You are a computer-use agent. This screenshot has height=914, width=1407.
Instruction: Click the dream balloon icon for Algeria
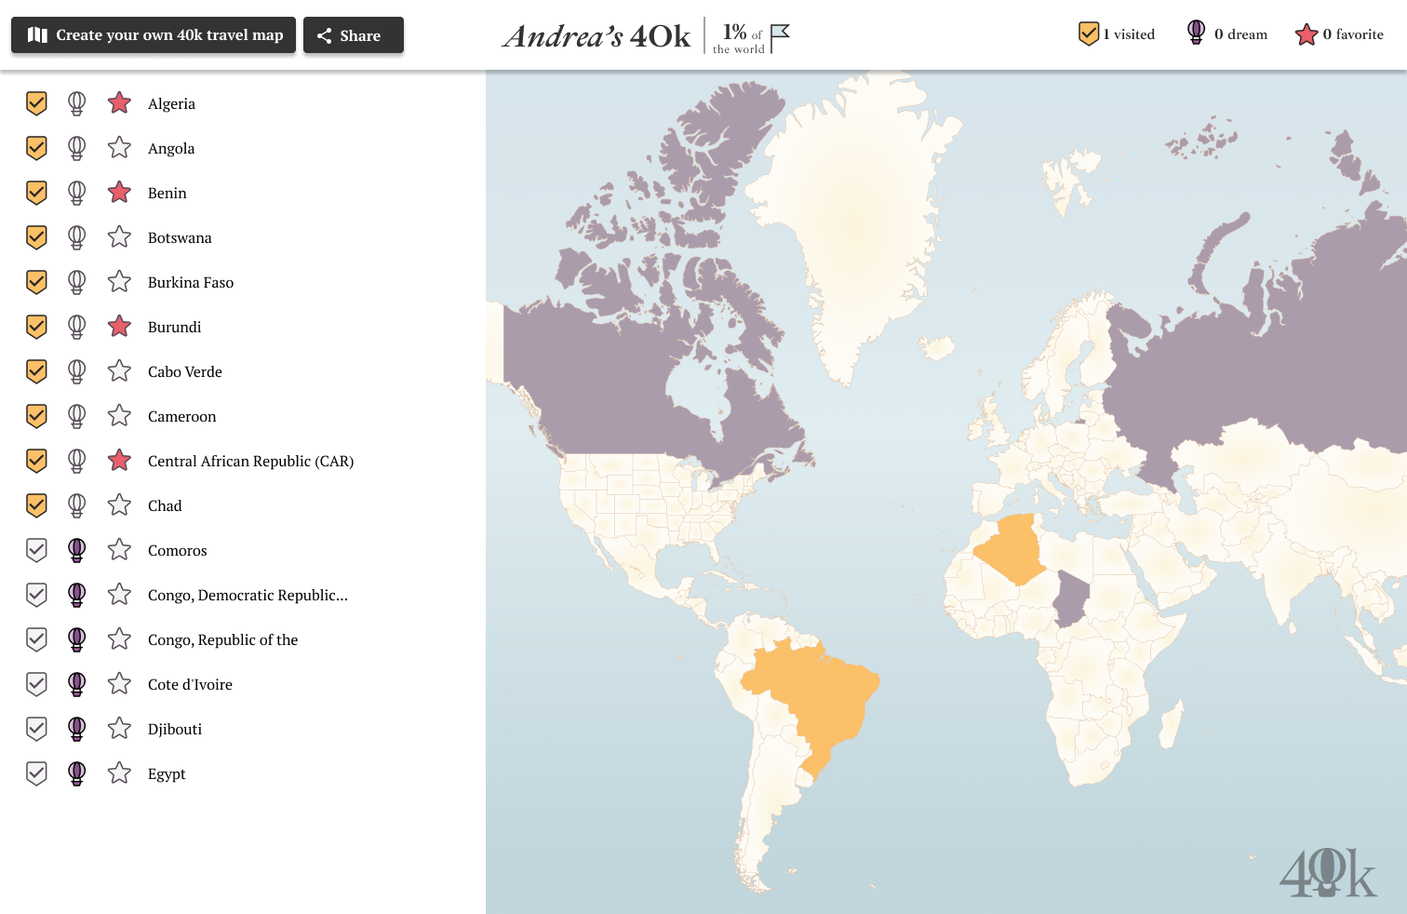(x=77, y=103)
